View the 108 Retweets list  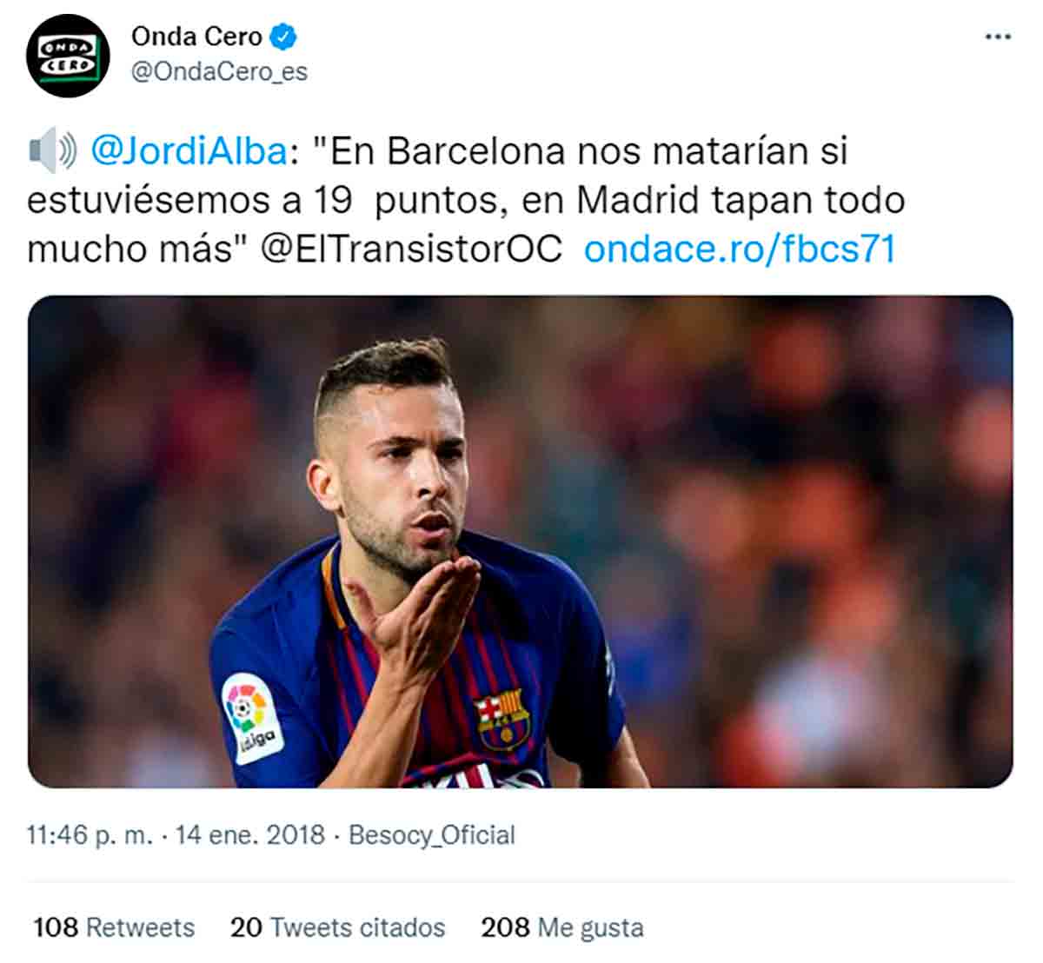coord(114,927)
